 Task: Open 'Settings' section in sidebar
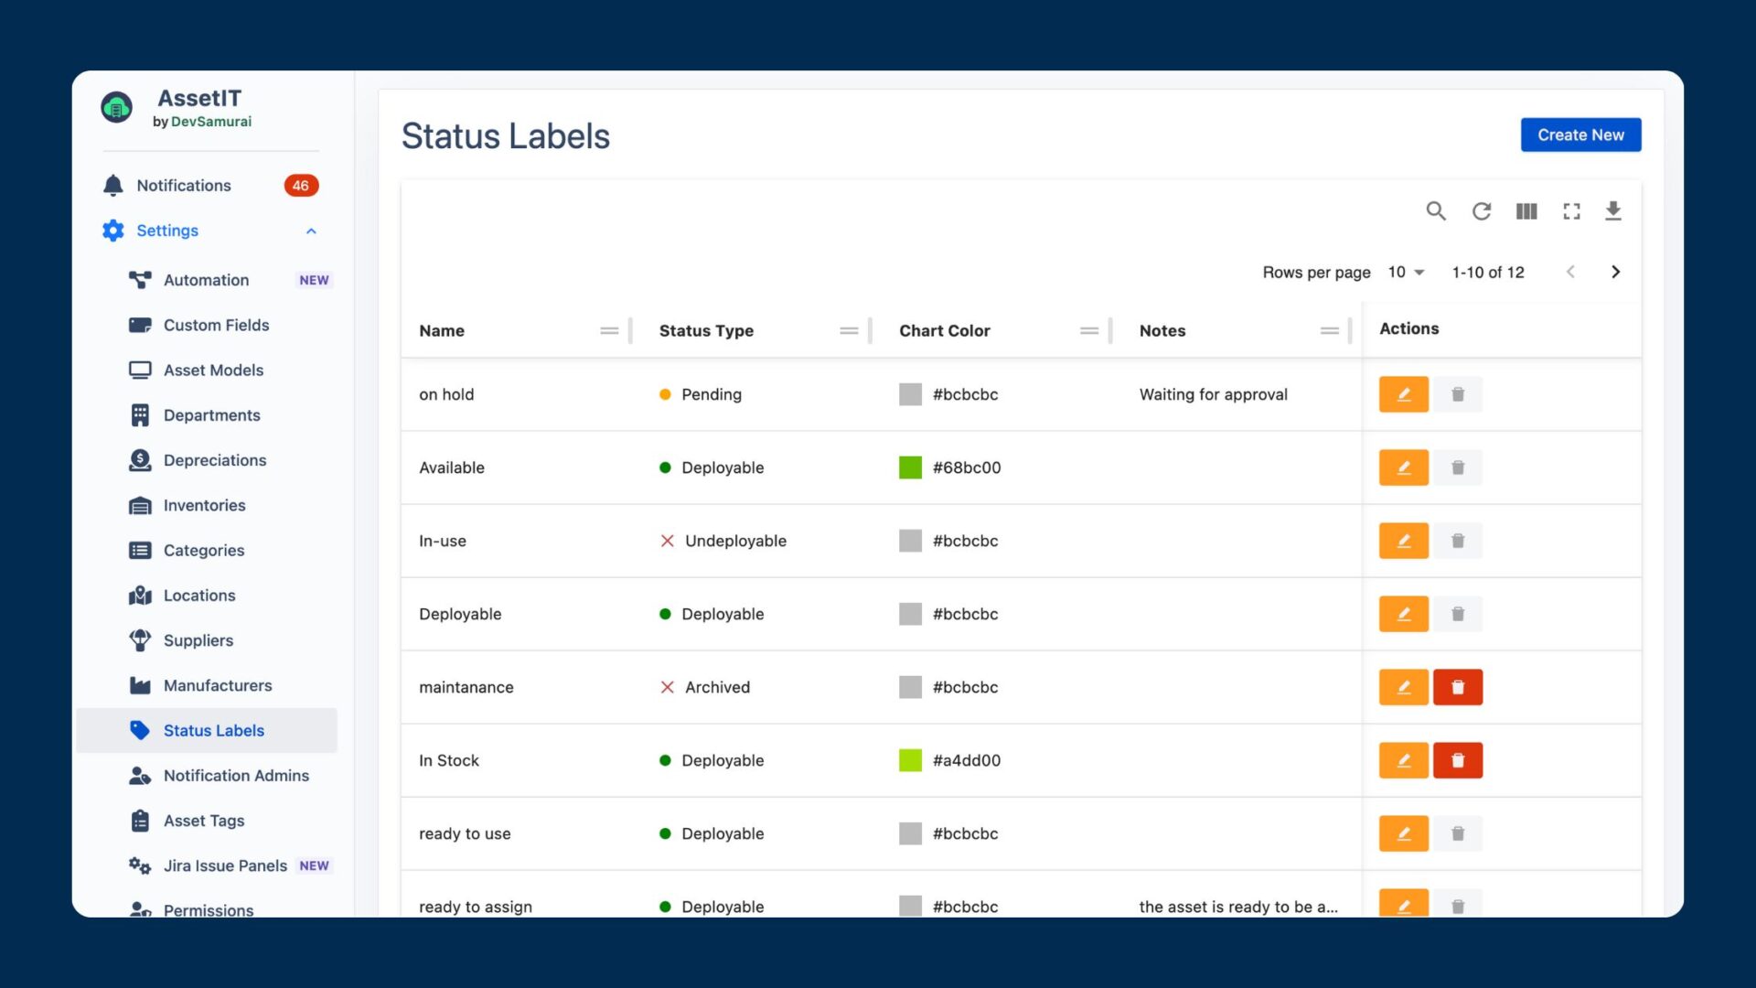(166, 230)
